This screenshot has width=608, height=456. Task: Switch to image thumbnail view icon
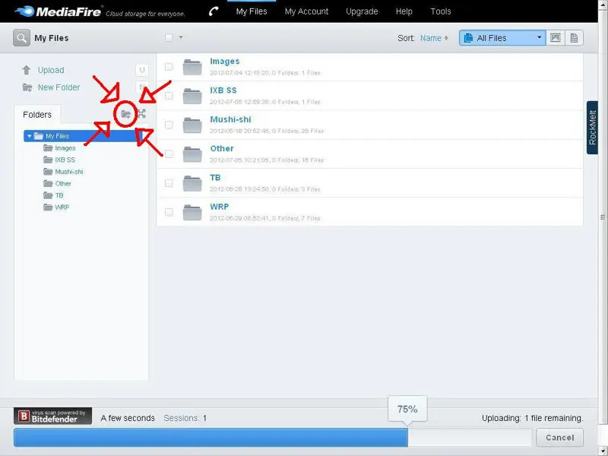pyautogui.click(x=556, y=38)
